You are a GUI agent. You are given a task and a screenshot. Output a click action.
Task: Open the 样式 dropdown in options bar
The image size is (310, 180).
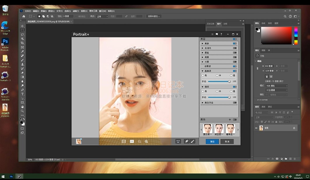tap(102, 17)
